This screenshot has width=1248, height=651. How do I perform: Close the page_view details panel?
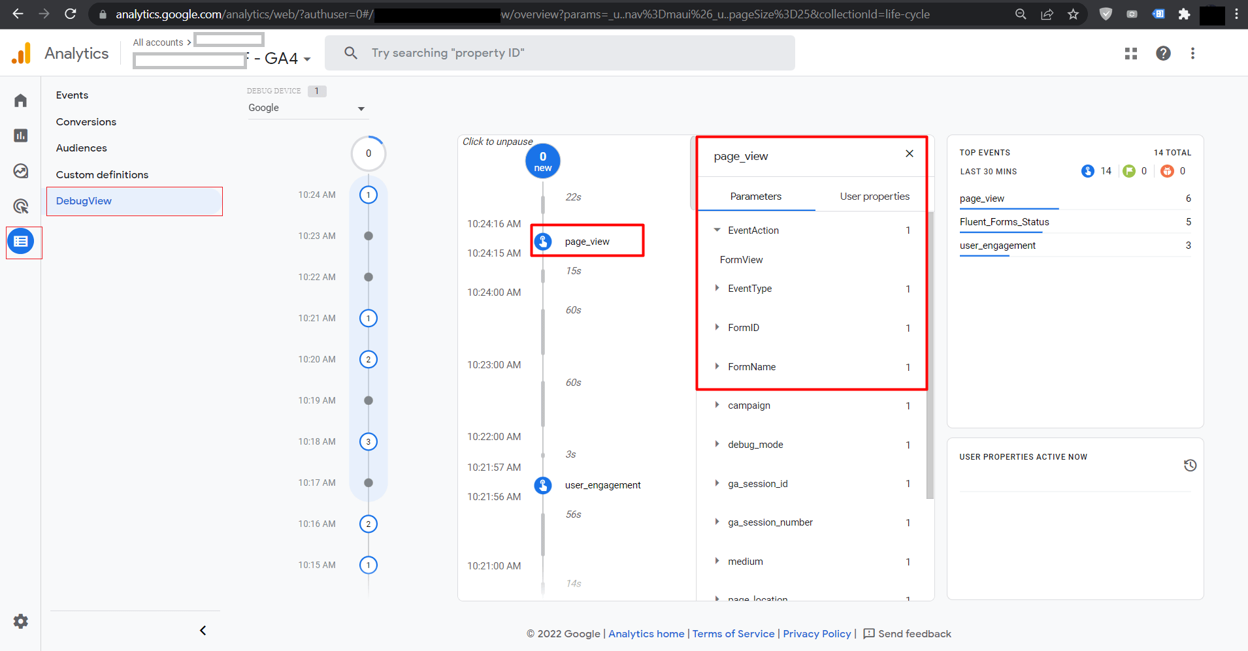pos(909,153)
